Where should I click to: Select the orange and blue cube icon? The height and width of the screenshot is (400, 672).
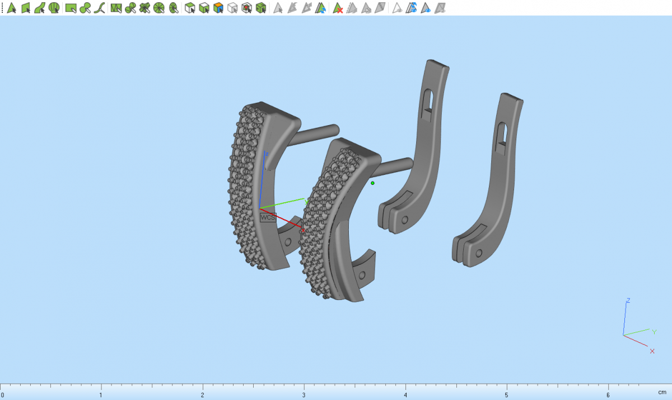point(218,8)
